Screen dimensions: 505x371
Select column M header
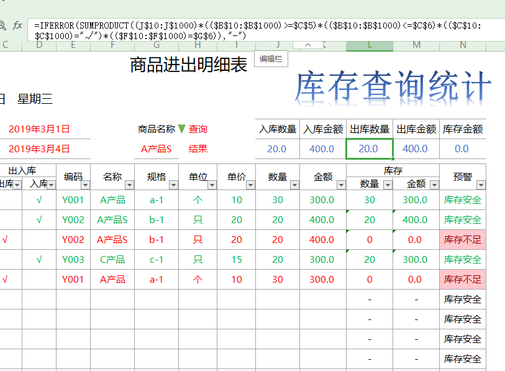tap(416, 45)
